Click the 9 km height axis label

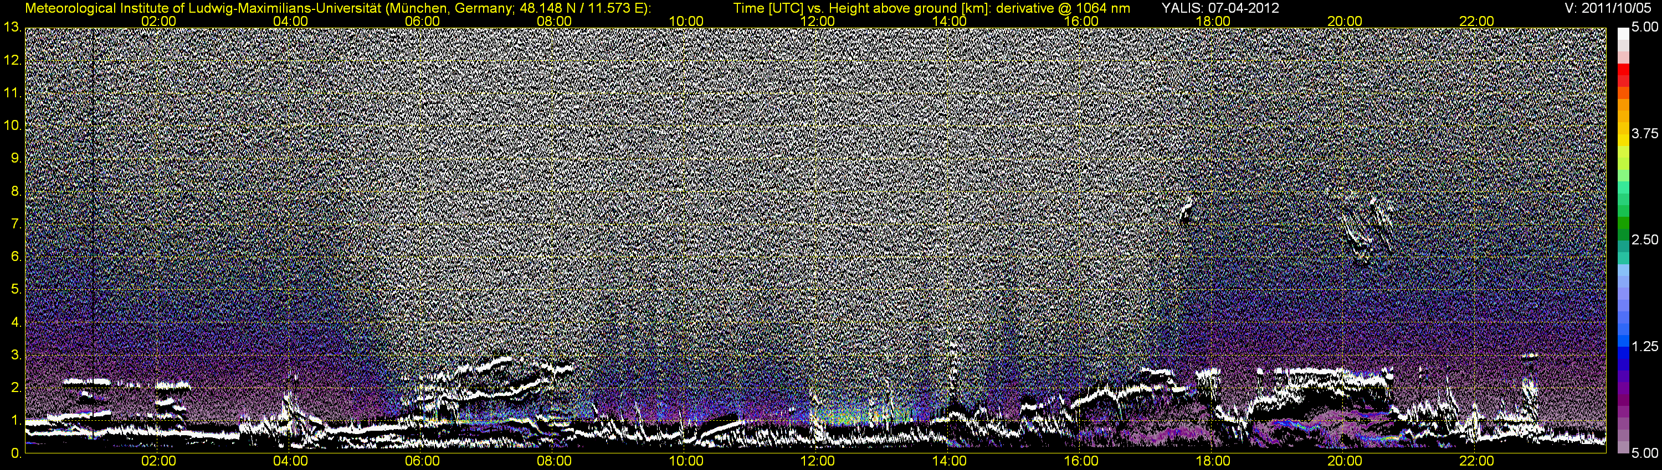(x=16, y=158)
